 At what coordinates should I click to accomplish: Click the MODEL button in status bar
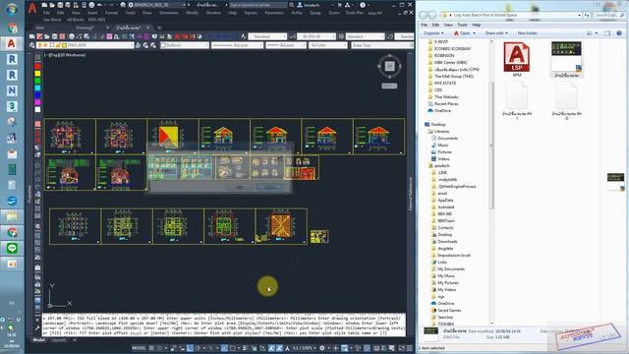(x=139, y=348)
